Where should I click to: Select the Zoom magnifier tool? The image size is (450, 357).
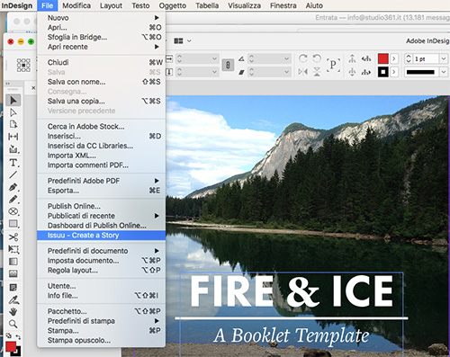click(x=13, y=324)
